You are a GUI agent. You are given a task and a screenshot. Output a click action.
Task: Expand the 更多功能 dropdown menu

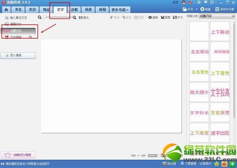click(x=120, y=9)
